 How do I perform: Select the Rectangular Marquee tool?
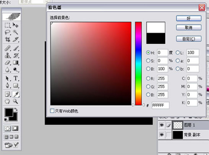8,25
